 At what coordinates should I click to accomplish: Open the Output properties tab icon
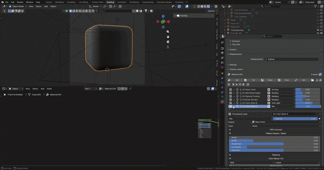click(222, 53)
